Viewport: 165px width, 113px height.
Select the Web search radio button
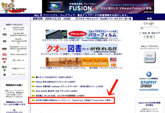point(140,33)
